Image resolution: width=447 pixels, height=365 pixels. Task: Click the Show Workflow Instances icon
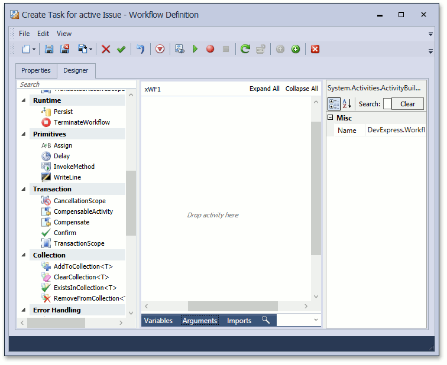click(179, 49)
